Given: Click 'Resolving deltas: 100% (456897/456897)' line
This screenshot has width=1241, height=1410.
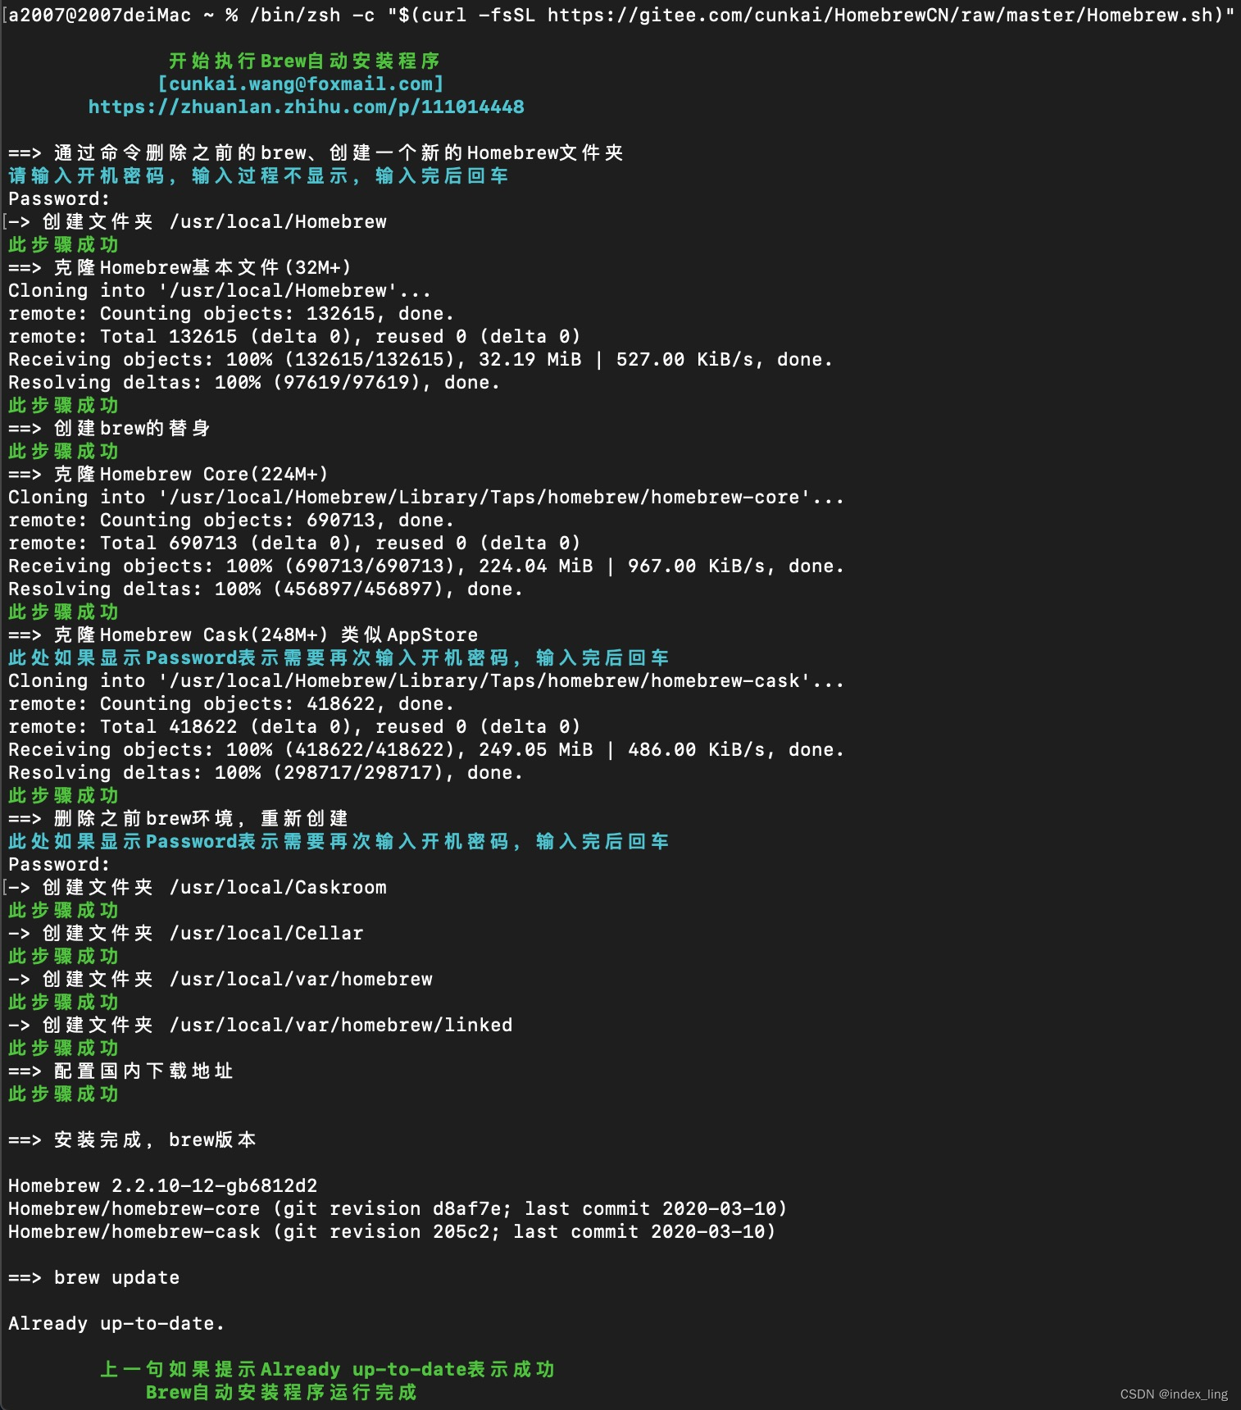Looking at the screenshot, I should pyautogui.click(x=266, y=589).
